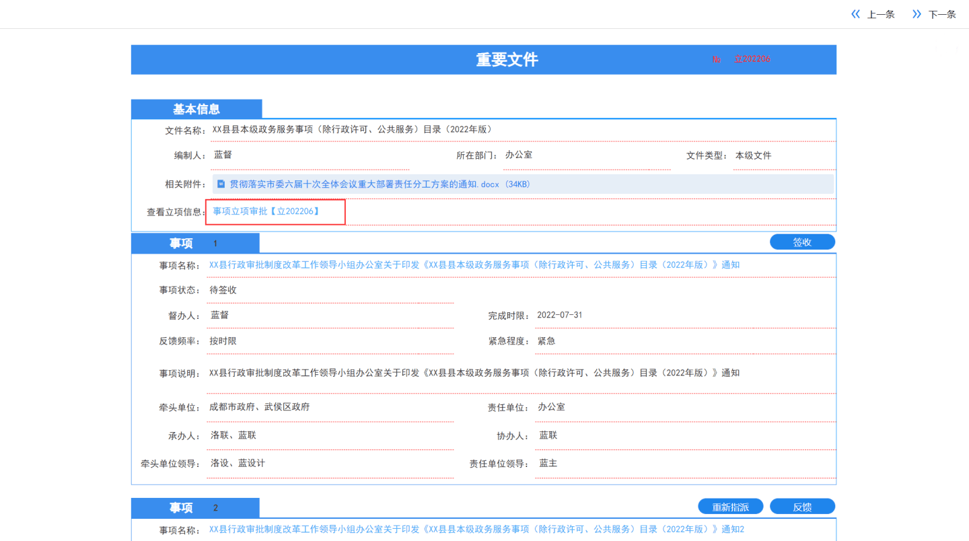
Task: Click 牵头单位领导 value 洛设、蓝设计
Action: point(238,464)
